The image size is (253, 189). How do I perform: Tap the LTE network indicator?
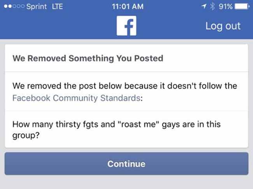tap(58, 7)
